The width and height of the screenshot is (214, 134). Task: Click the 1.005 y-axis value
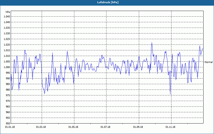(7, 62)
